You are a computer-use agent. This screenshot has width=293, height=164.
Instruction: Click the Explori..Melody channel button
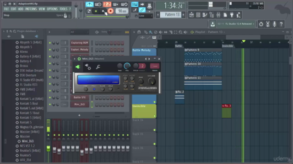tap(79, 50)
